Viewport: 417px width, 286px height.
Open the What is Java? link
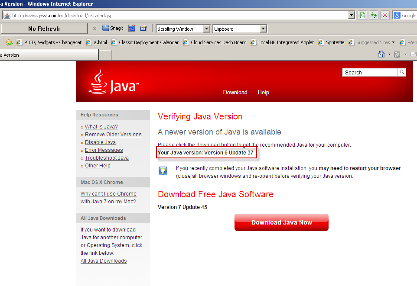click(101, 127)
